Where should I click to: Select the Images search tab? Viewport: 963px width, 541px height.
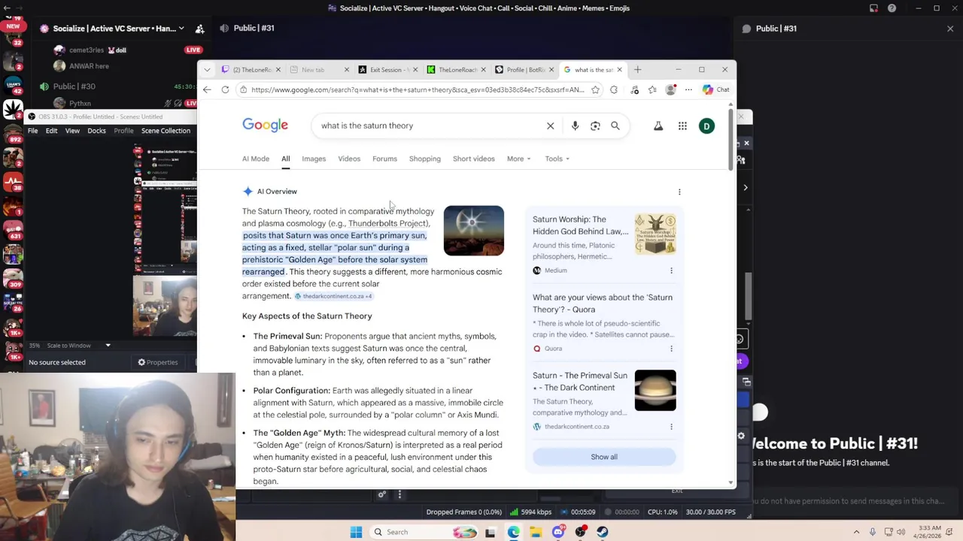click(314, 159)
